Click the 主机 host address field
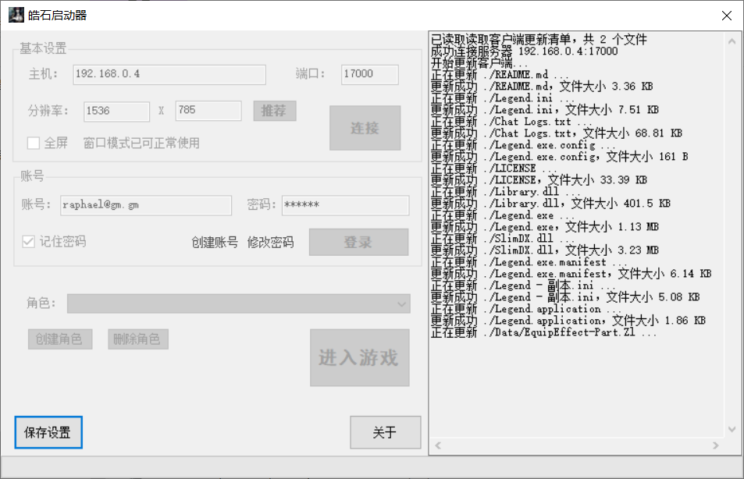This screenshot has width=744, height=479. pyautogui.click(x=169, y=74)
